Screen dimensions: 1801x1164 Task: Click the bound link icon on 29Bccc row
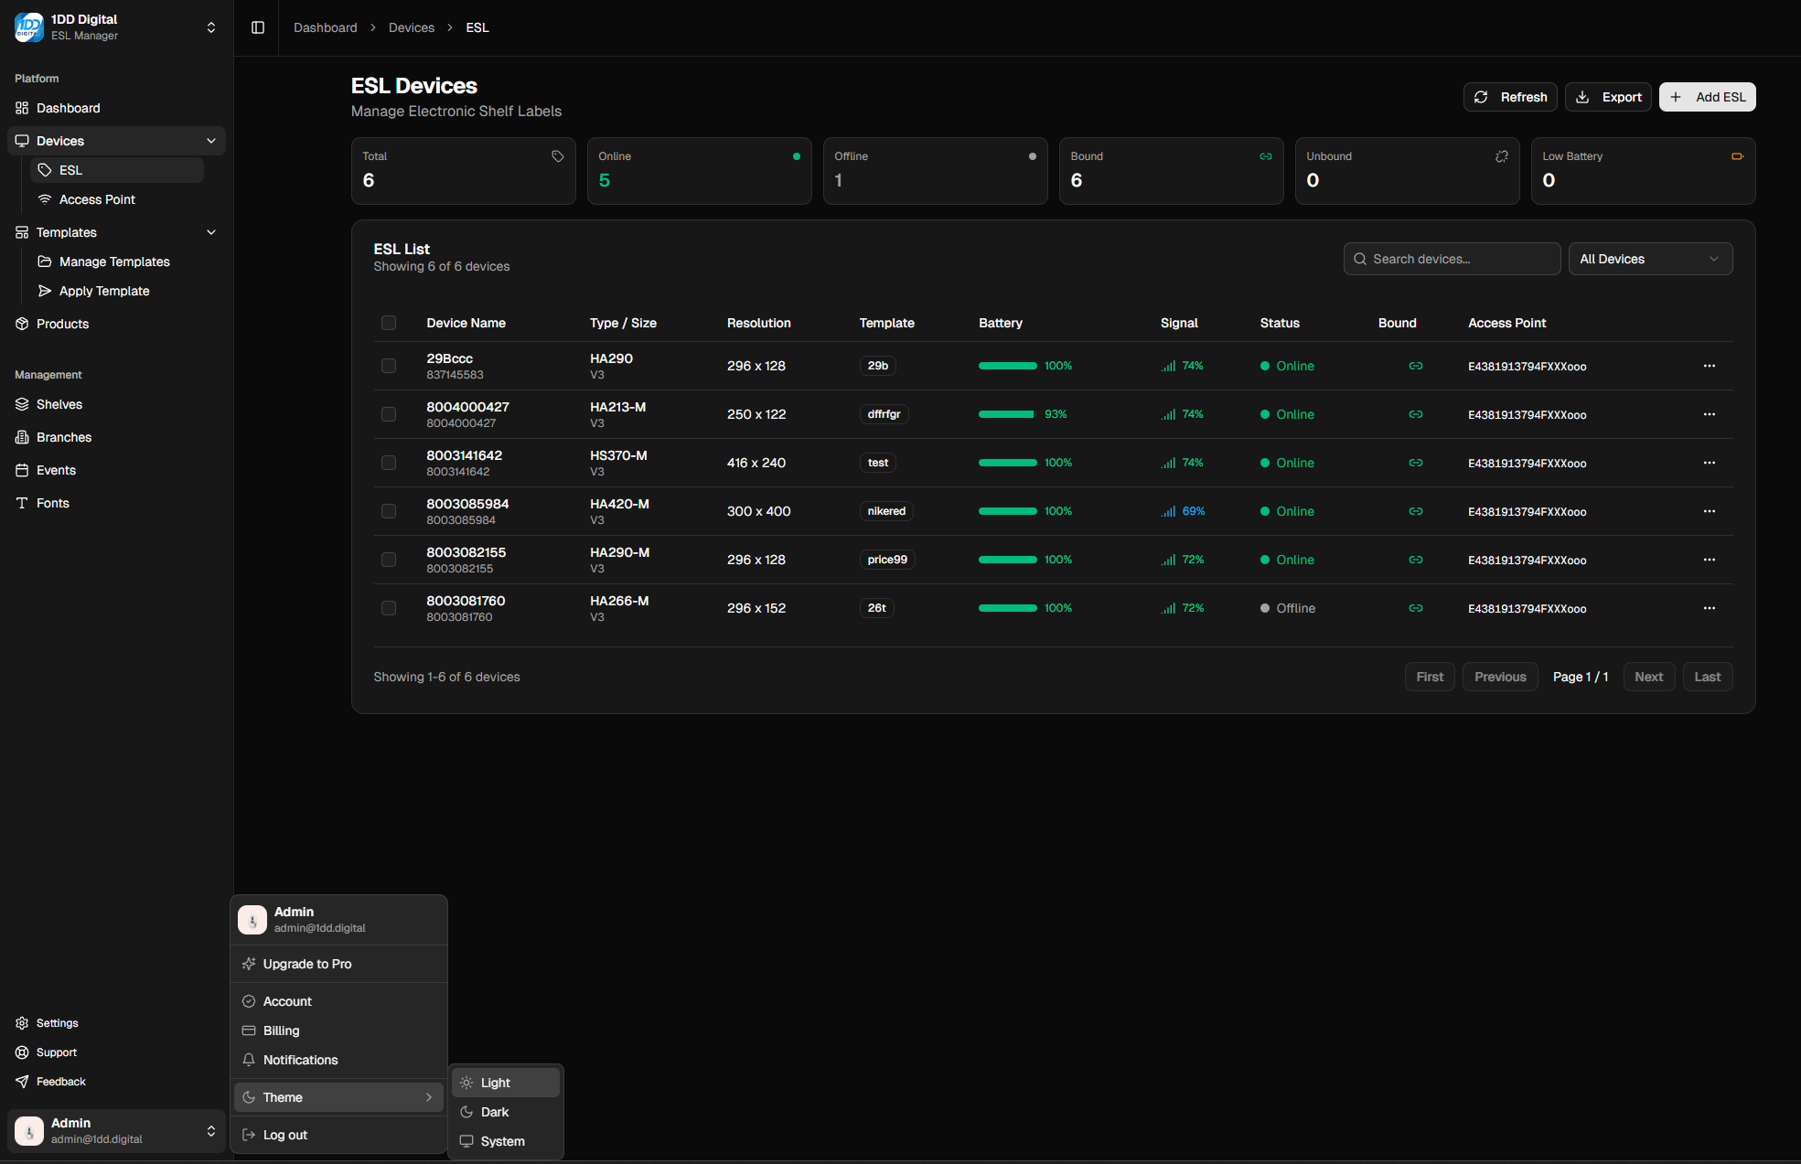[1416, 366]
